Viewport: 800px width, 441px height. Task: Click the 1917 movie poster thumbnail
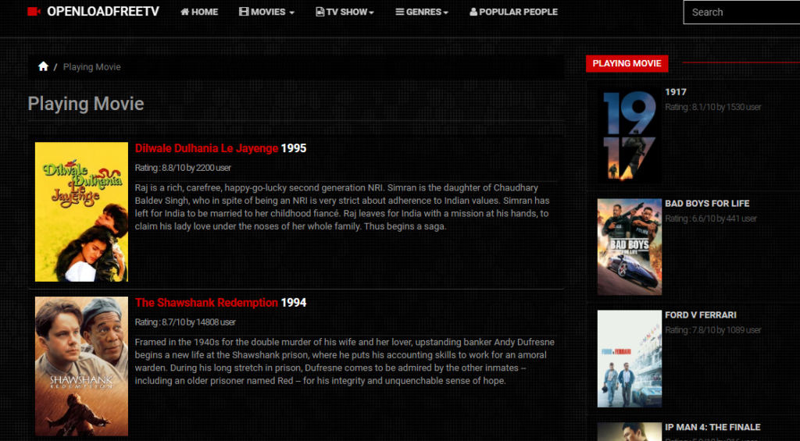coord(630,135)
